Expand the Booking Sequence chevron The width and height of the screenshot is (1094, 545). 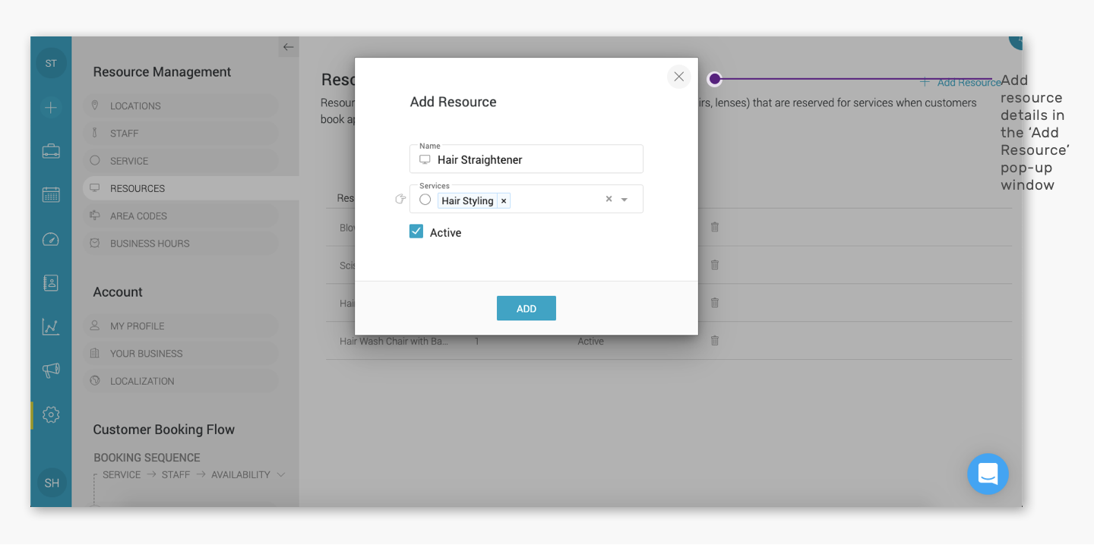[281, 474]
